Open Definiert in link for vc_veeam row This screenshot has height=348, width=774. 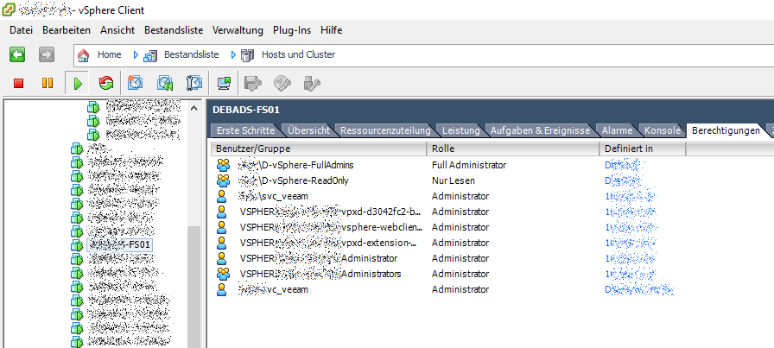click(x=639, y=289)
